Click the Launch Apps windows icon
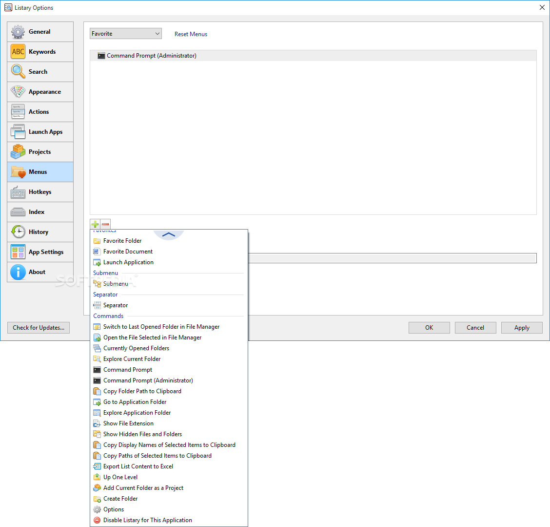This screenshot has width=550, height=527. [x=18, y=132]
